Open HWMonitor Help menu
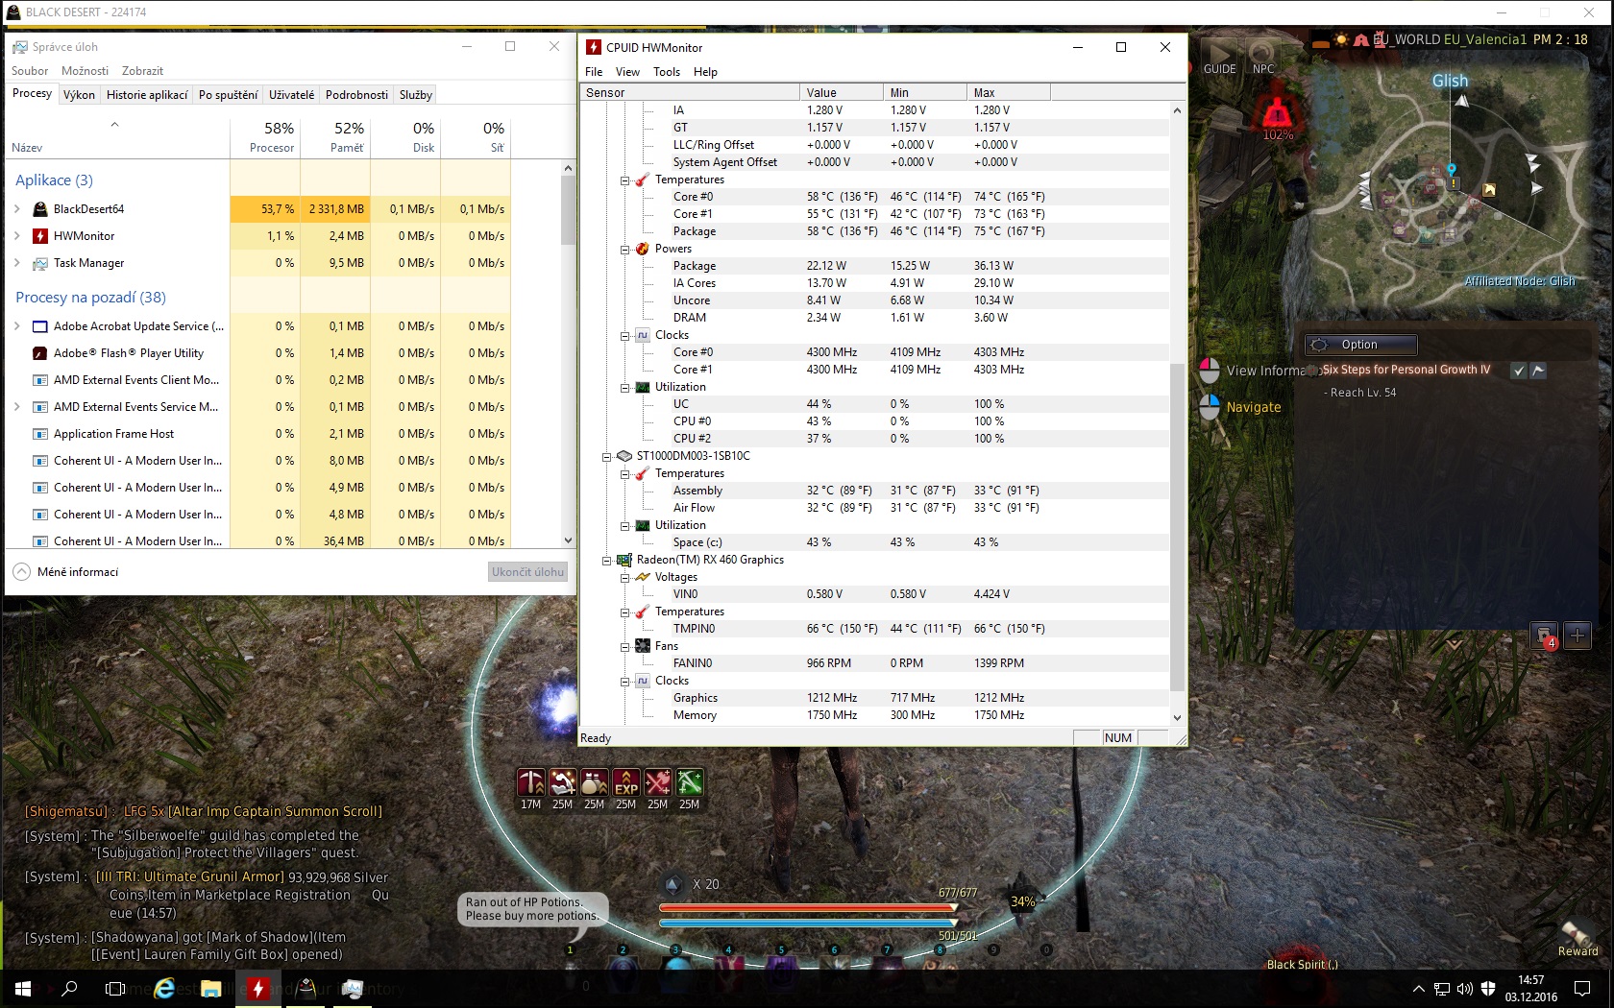 [x=705, y=72]
